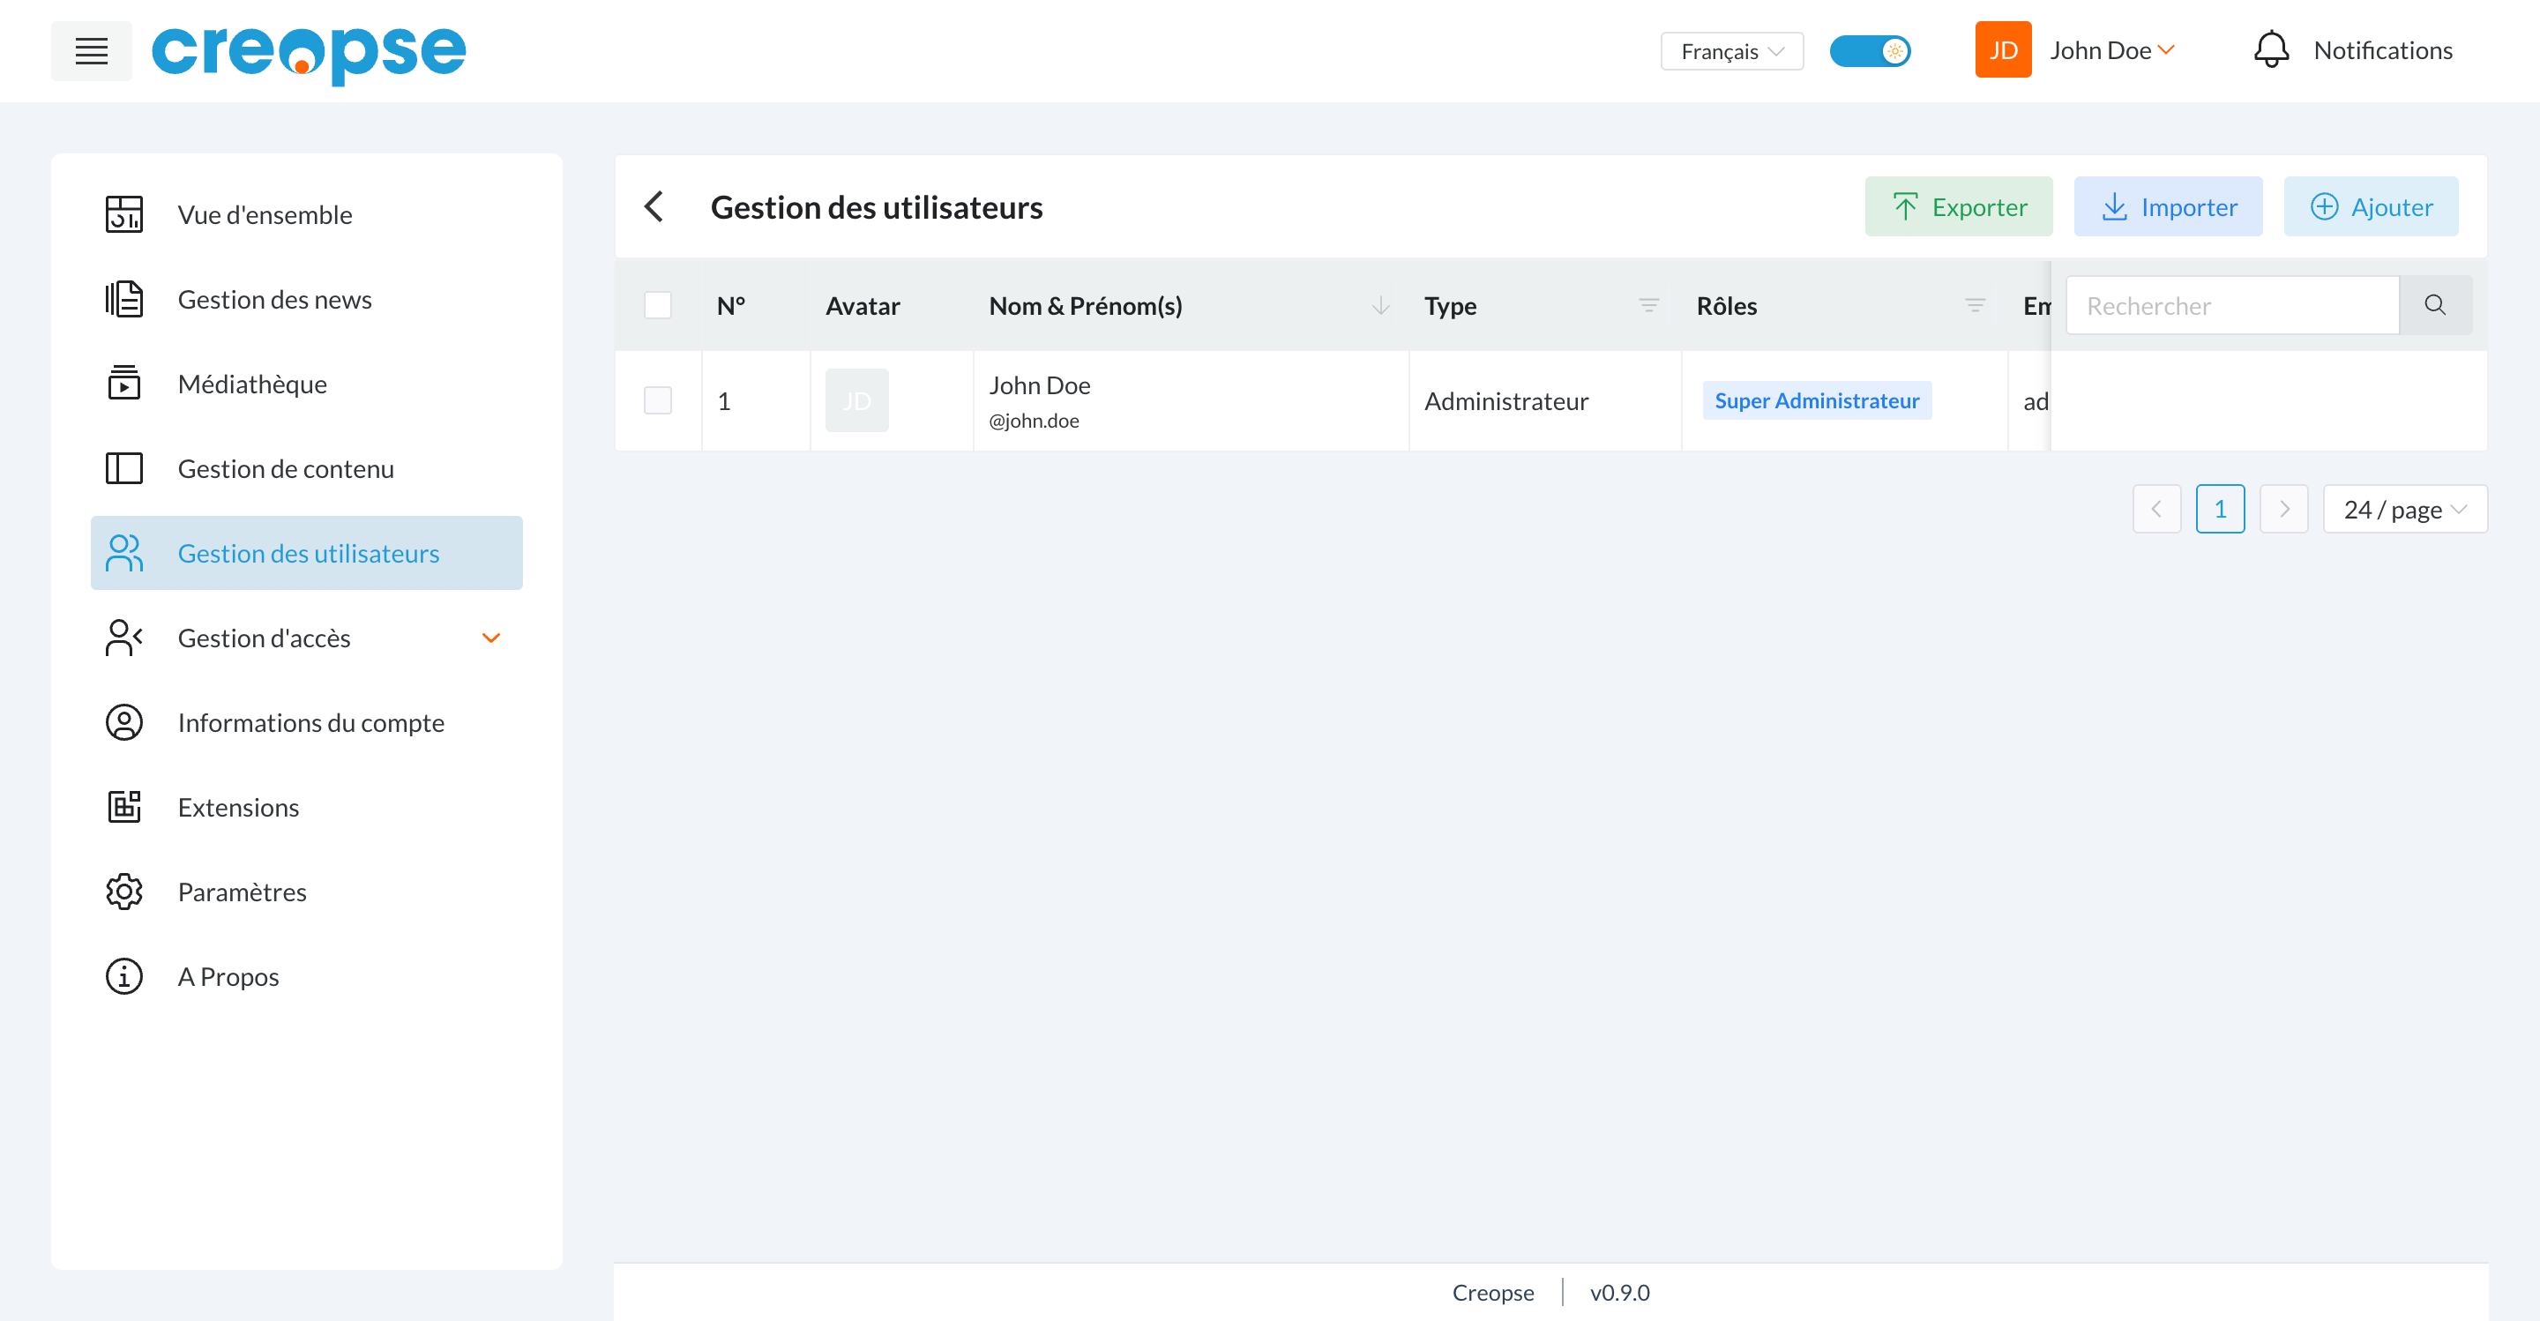Click the Gestion des news icon
Screen dimensions: 2540x1321
[x=124, y=299]
